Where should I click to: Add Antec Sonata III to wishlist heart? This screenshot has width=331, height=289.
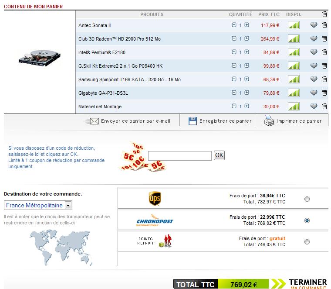point(314,25)
